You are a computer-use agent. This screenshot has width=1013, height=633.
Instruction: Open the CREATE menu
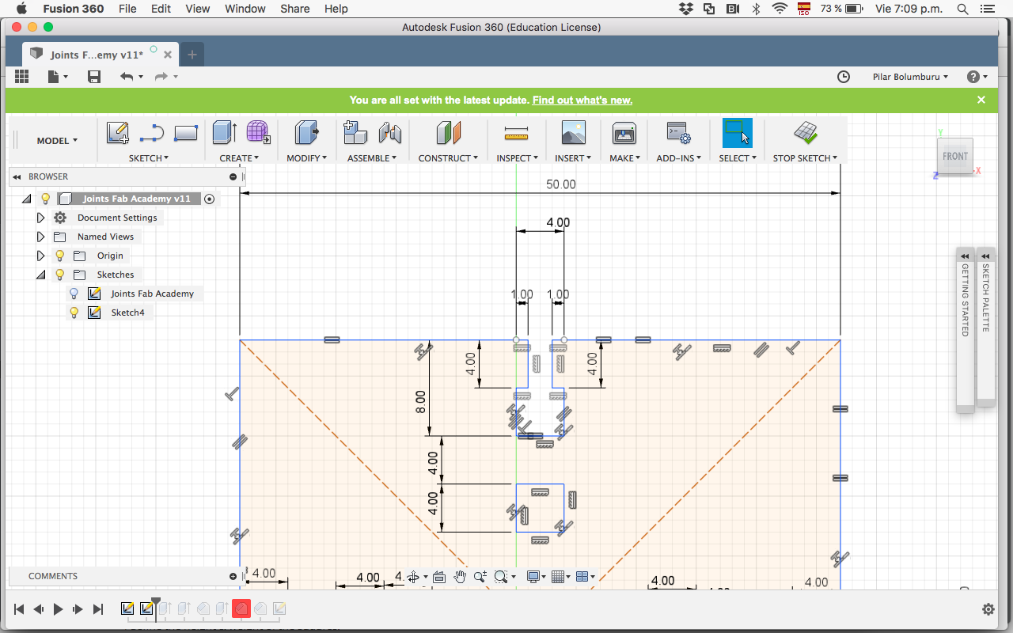[x=239, y=158]
